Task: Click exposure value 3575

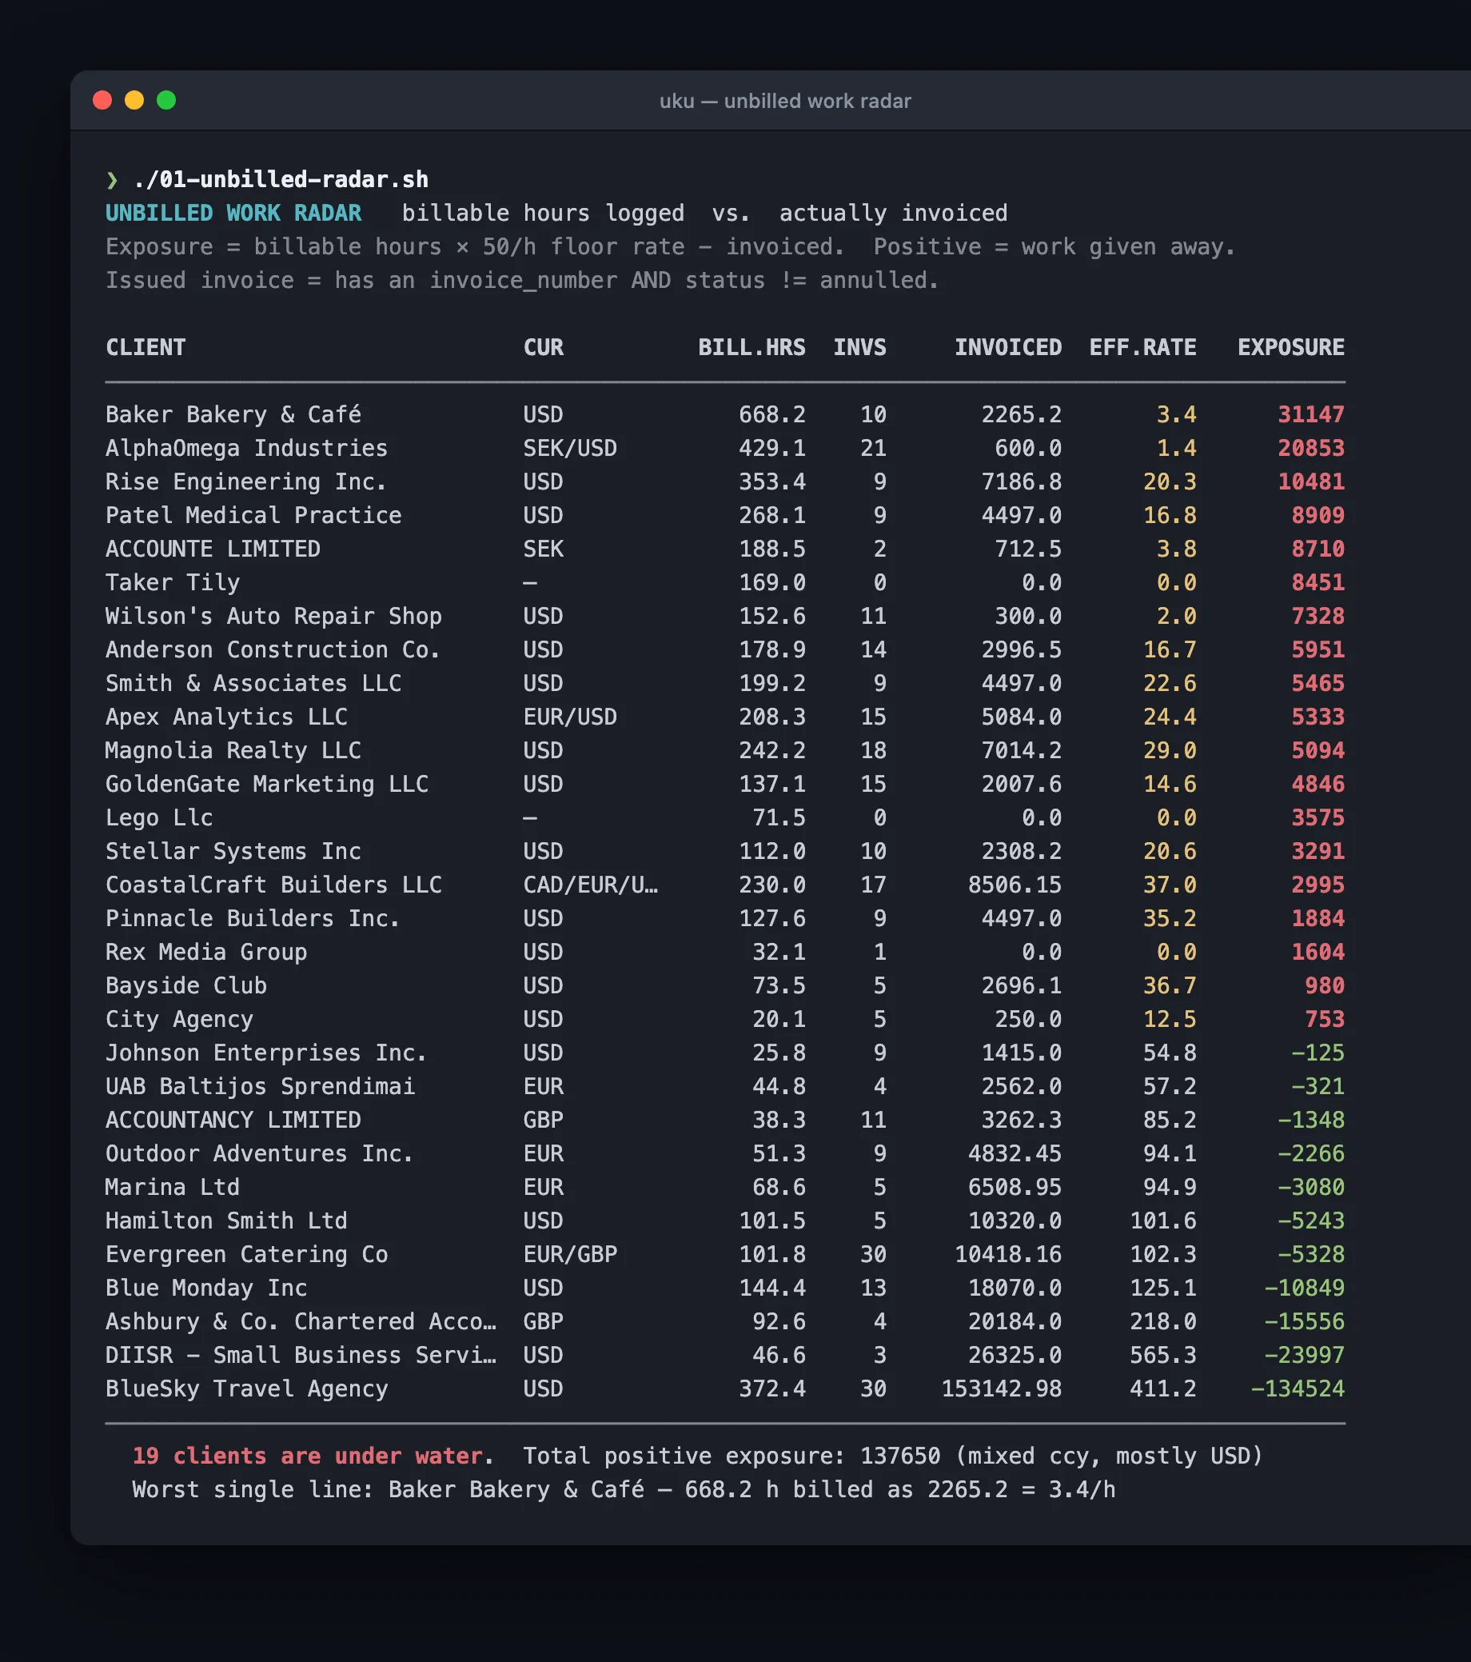Action: 1318,818
